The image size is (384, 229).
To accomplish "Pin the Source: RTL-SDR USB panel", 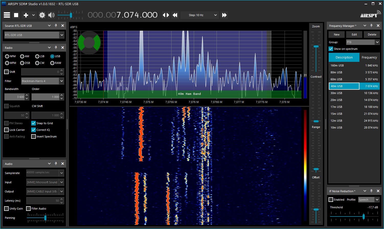I will [56, 26].
